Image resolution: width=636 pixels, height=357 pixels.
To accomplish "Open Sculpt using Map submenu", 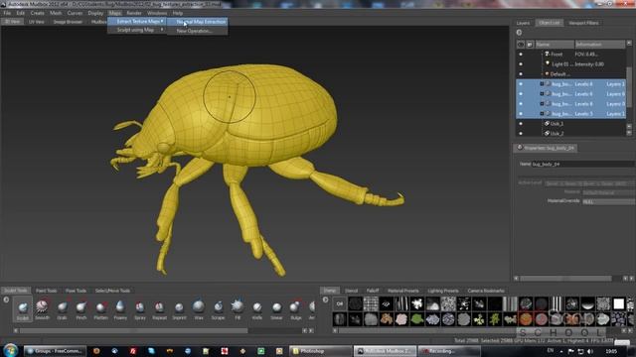I will pos(137,30).
